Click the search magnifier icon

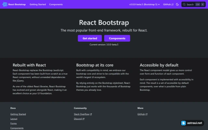click(184, 4)
